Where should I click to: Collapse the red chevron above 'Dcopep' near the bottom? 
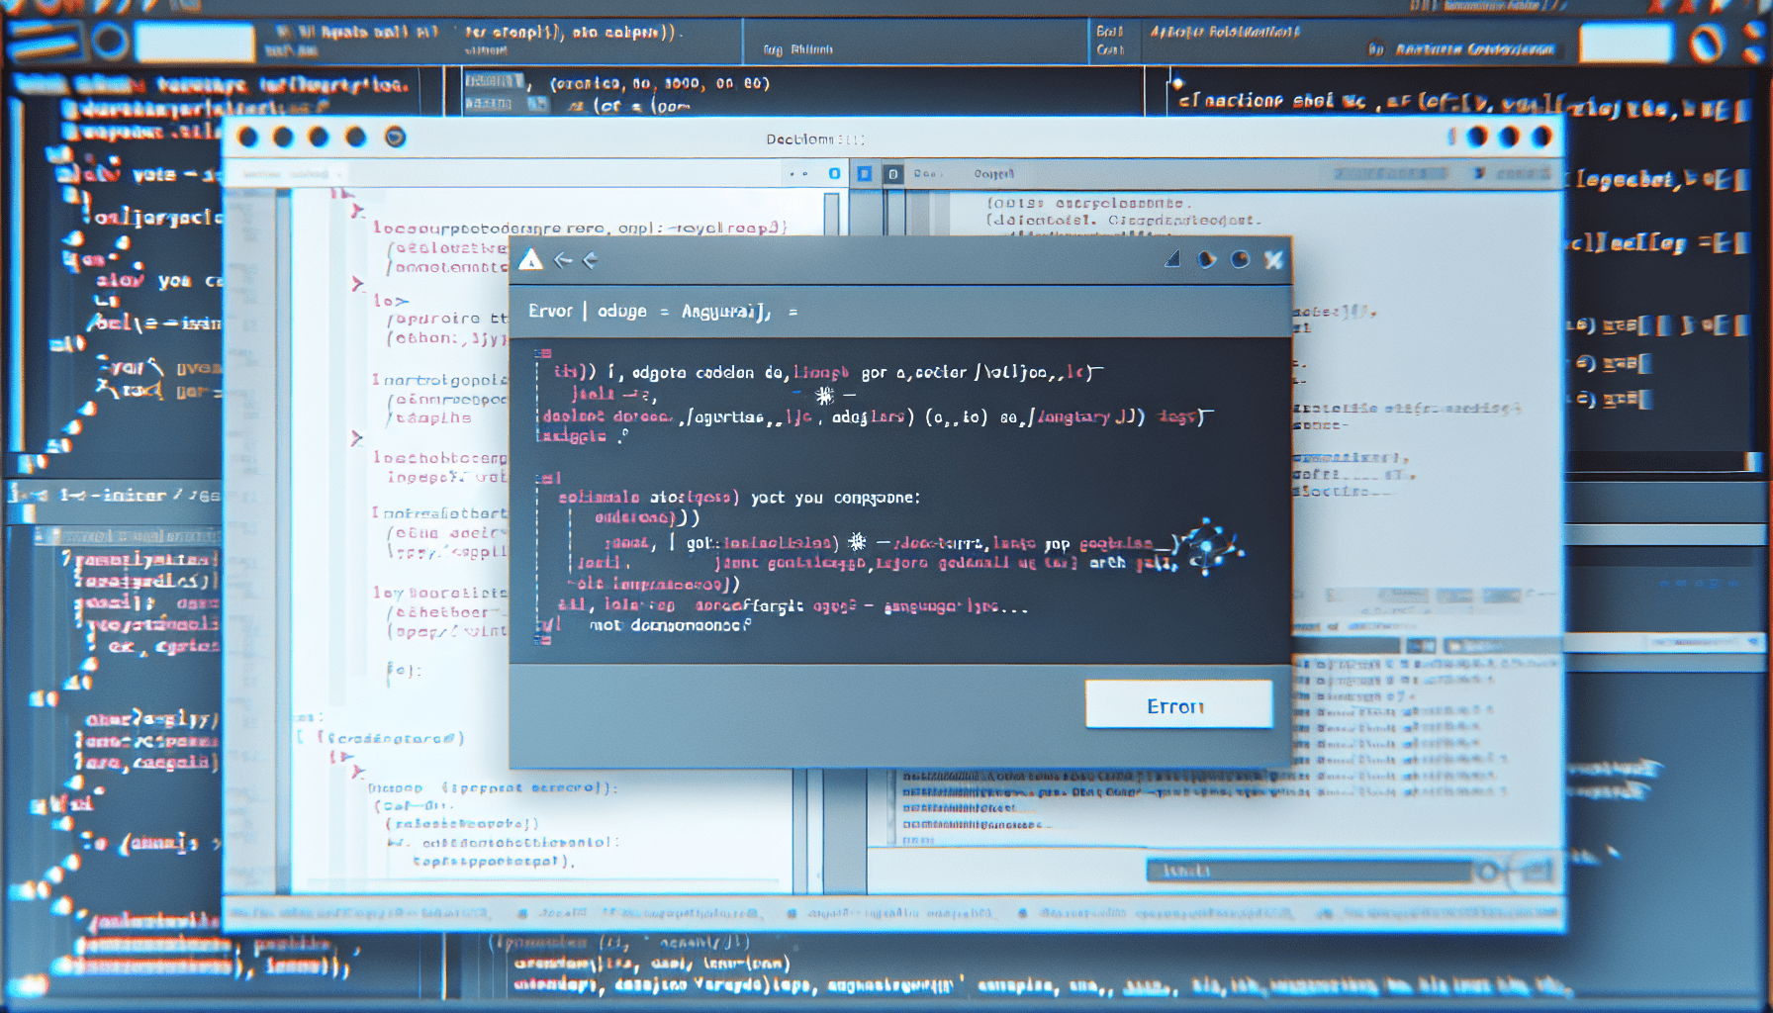coord(357,772)
